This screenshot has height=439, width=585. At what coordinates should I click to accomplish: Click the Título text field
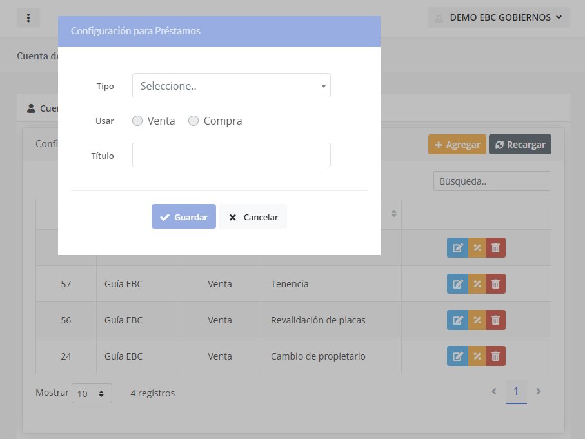click(x=231, y=155)
